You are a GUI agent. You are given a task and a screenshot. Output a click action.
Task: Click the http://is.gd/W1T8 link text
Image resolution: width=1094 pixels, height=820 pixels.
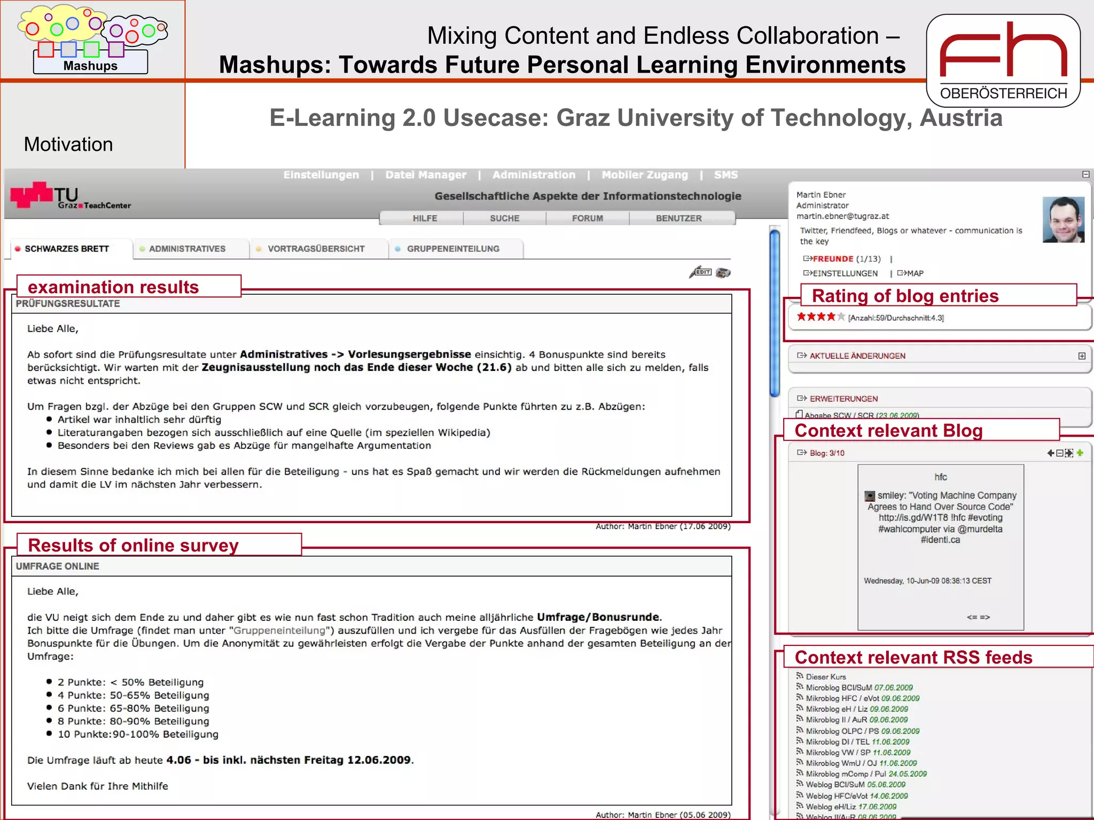click(x=913, y=518)
